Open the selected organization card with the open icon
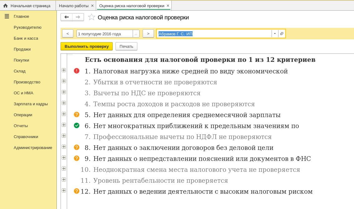The width and height of the screenshot is (354, 209). [x=282, y=34]
